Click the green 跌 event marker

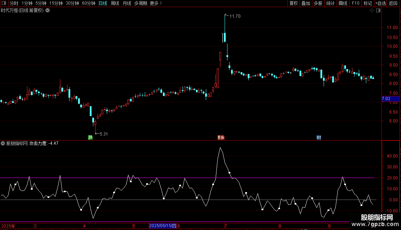tap(90, 137)
